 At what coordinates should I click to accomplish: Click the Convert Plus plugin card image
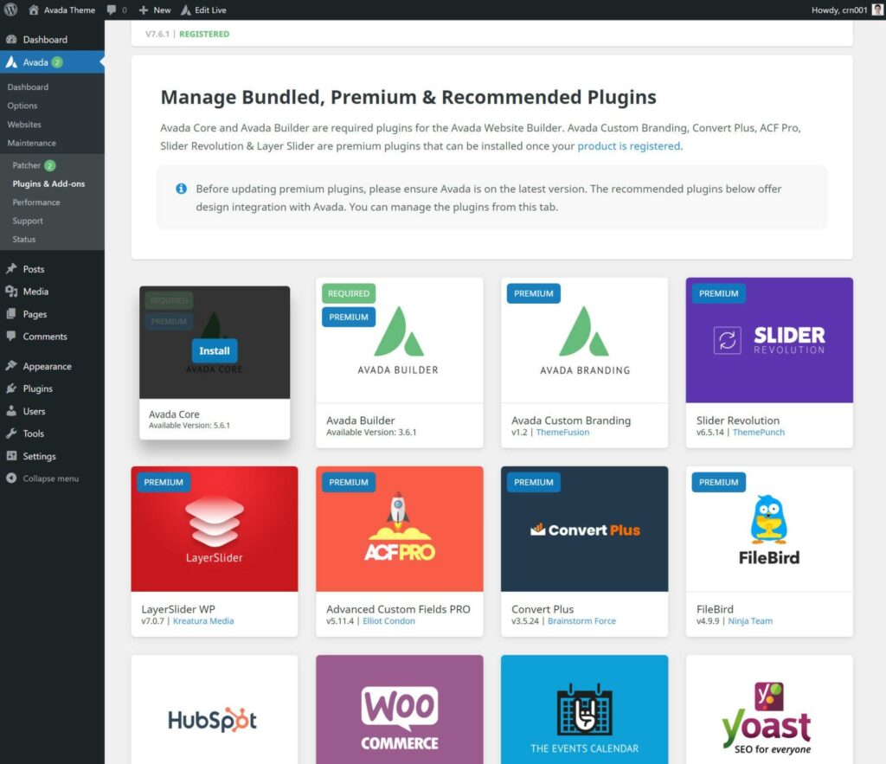584,529
